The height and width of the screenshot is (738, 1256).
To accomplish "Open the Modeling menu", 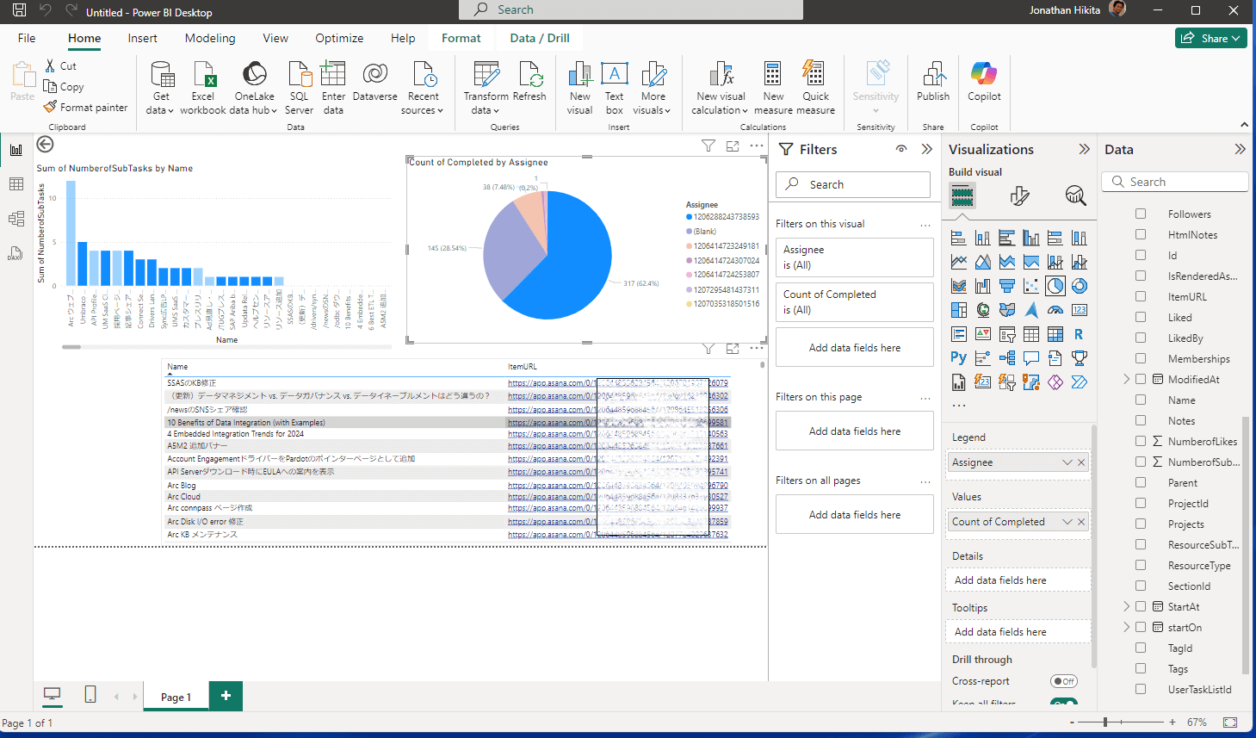I will click(209, 38).
